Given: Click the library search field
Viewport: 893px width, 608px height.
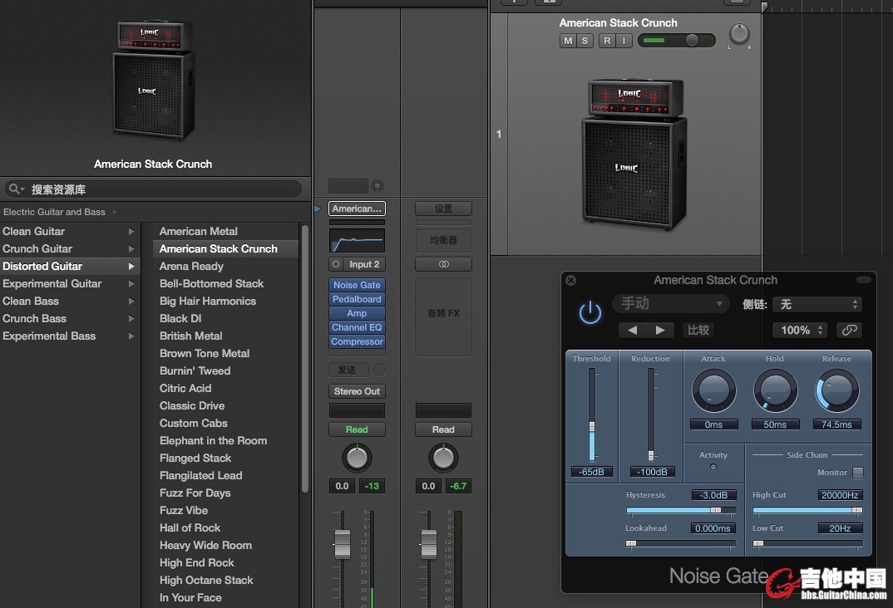Looking at the screenshot, I should [x=153, y=189].
